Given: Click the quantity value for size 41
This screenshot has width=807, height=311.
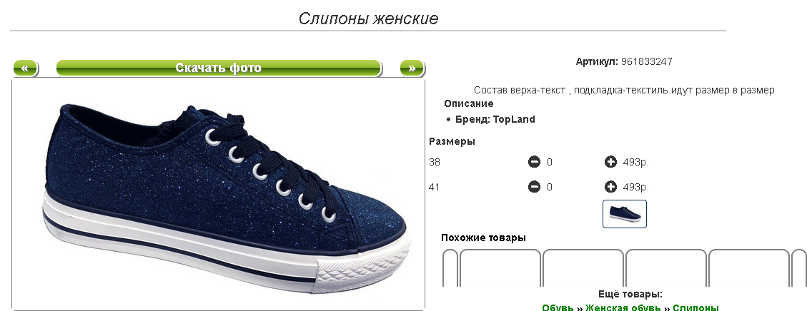Looking at the screenshot, I should (x=550, y=187).
